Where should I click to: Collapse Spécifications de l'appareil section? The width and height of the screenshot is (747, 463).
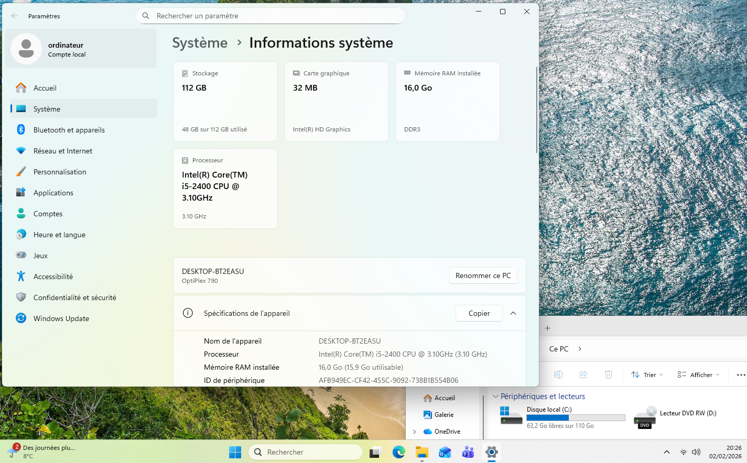point(513,313)
